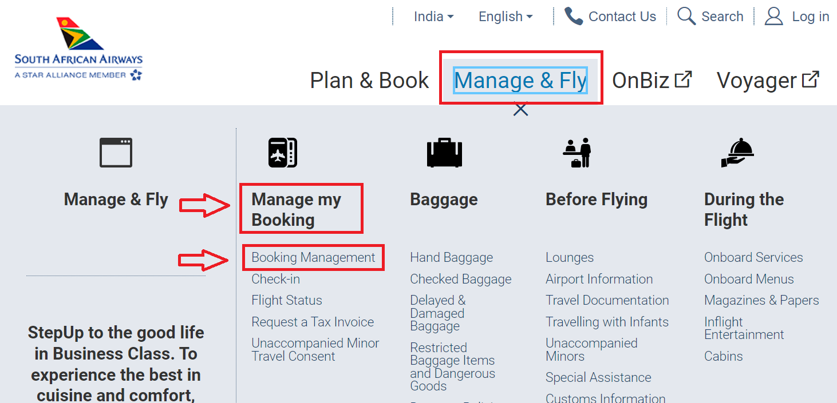Click the phone icon beside Contact Us
This screenshot has height=403, width=837.
pos(573,16)
